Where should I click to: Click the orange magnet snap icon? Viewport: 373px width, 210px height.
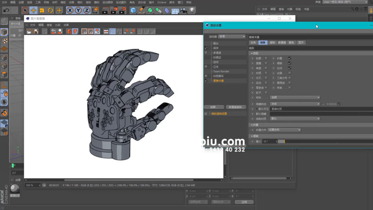click(x=4, y=113)
